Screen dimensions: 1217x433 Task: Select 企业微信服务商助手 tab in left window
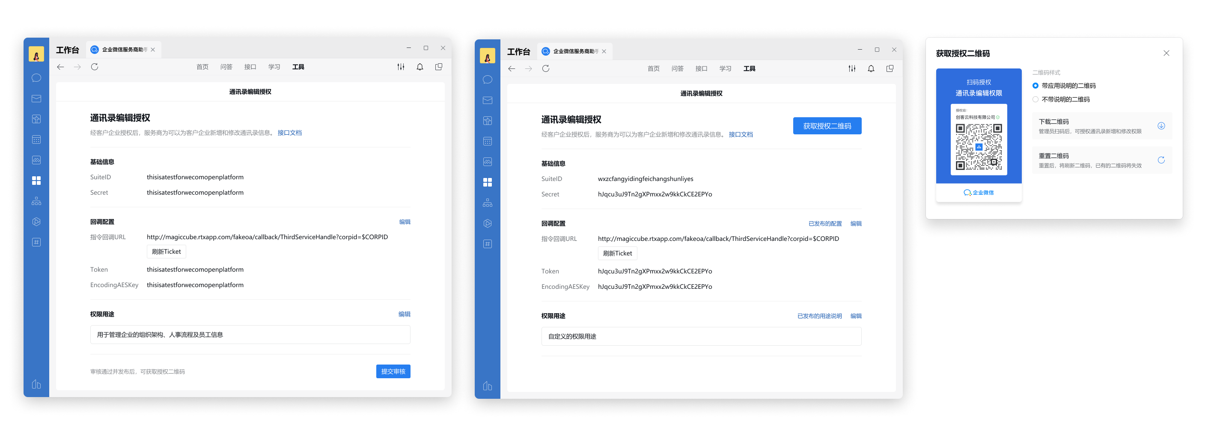(123, 50)
